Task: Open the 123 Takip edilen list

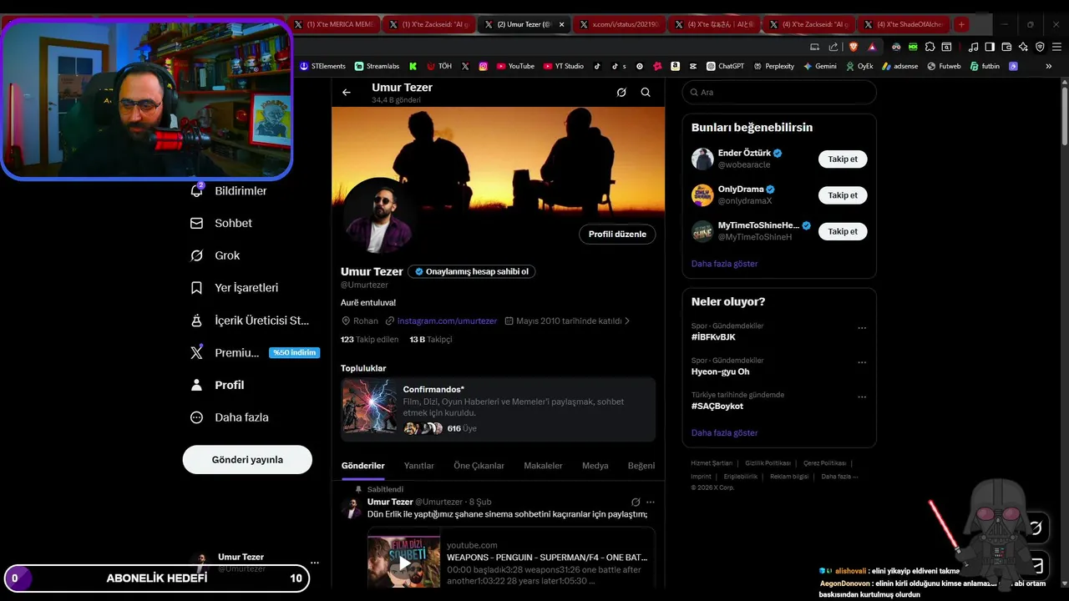Action: 370,340
